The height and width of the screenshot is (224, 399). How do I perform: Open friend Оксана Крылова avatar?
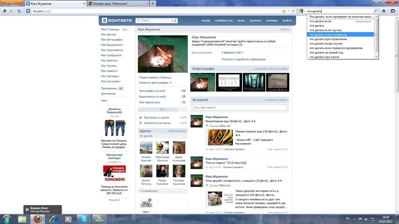click(x=146, y=148)
